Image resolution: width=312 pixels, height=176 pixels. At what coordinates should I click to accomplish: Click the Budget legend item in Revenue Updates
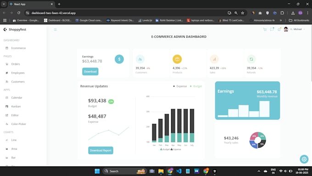click(x=196, y=86)
